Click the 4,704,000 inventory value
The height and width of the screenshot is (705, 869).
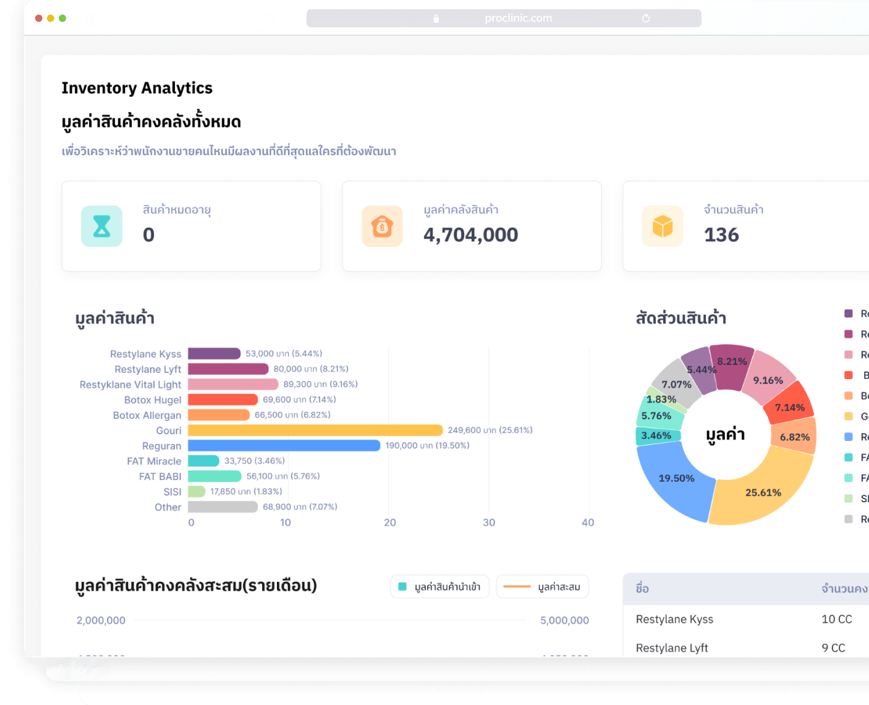(x=470, y=235)
